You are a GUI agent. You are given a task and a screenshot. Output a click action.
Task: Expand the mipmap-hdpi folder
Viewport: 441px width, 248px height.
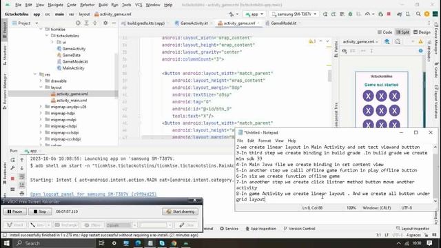click(x=41, y=113)
